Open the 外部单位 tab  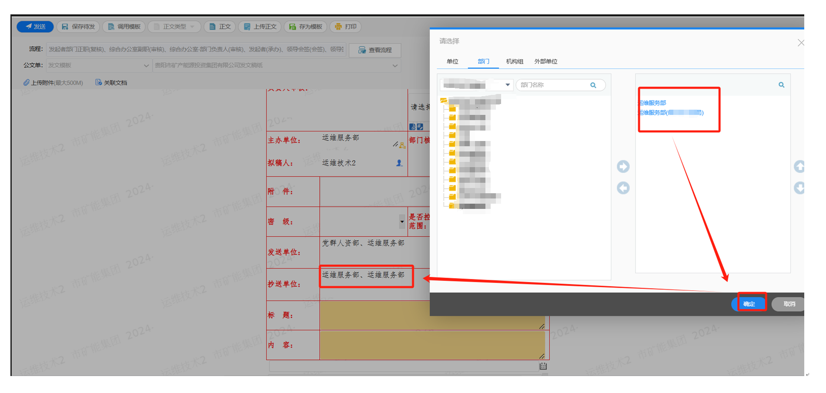pos(545,61)
